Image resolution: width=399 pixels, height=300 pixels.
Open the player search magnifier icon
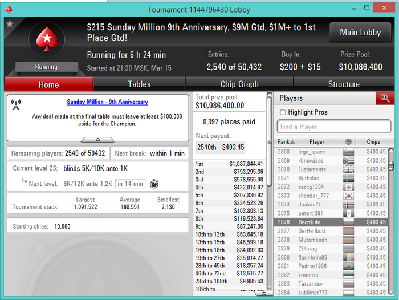tap(385, 98)
